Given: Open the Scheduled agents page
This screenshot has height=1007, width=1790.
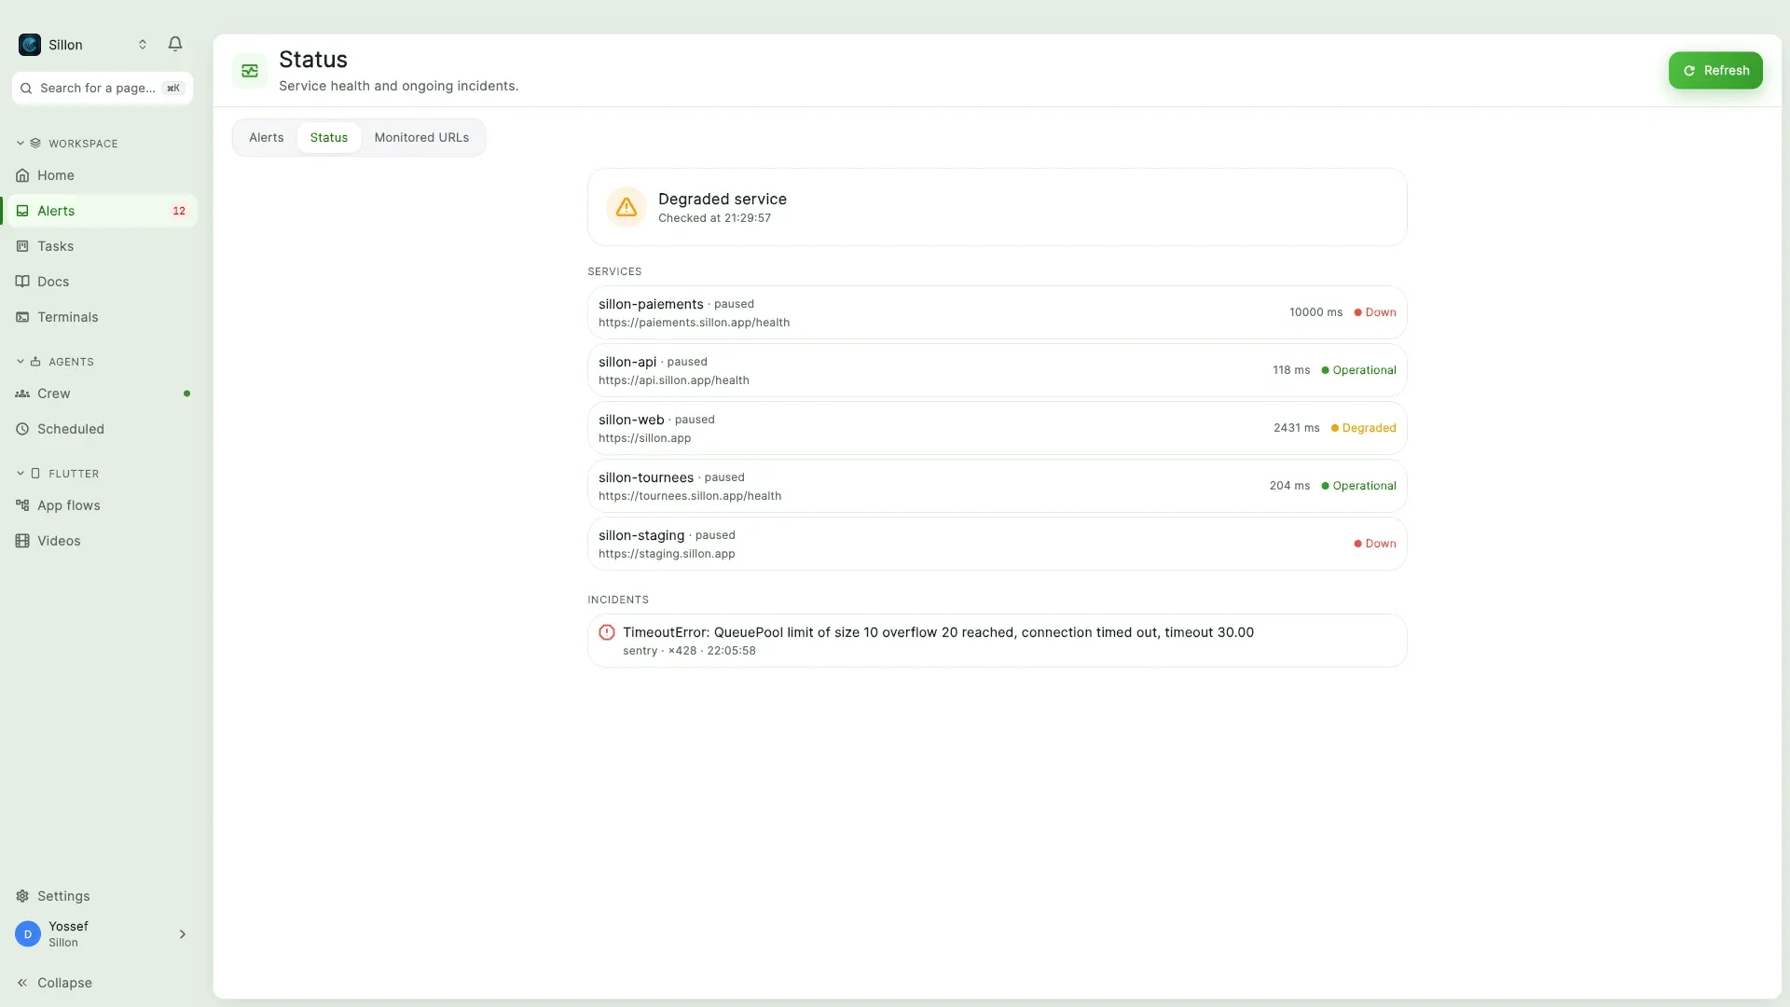Looking at the screenshot, I should pyautogui.click(x=103, y=429).
